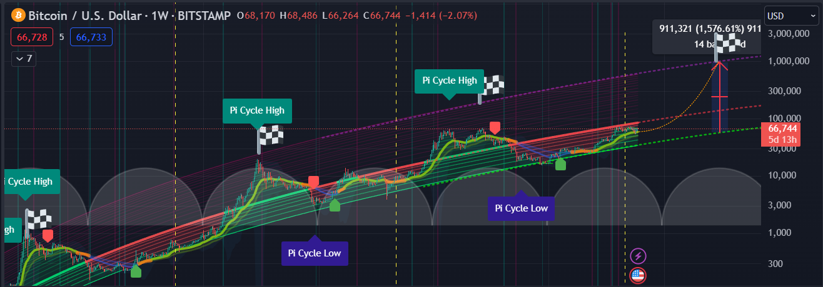
Task: Click the red sell price button 66,728
Action: 31,37
